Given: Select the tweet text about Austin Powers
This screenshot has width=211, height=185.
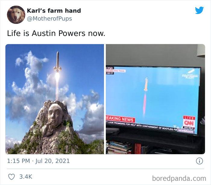Looking at the screenshot, I should (56, 33).
